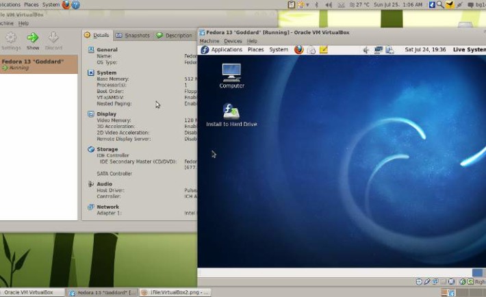This screenshot has width=486, height=297.
Task: Click the network monitor icon in Fedora panel
Action: [378, 50]
